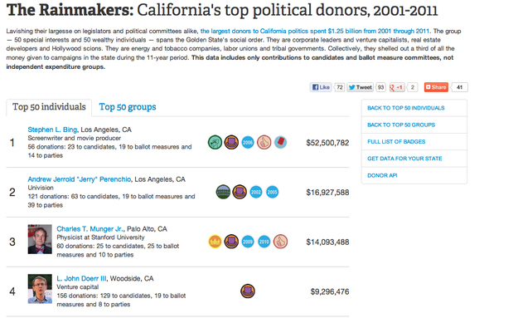
Task: Select the Top 50 individuals tab
Action: [x=49, y=107]
